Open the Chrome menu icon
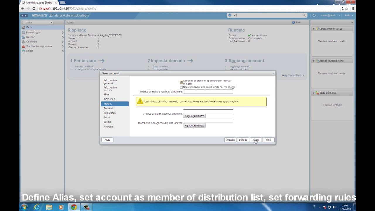 [353, 8]
